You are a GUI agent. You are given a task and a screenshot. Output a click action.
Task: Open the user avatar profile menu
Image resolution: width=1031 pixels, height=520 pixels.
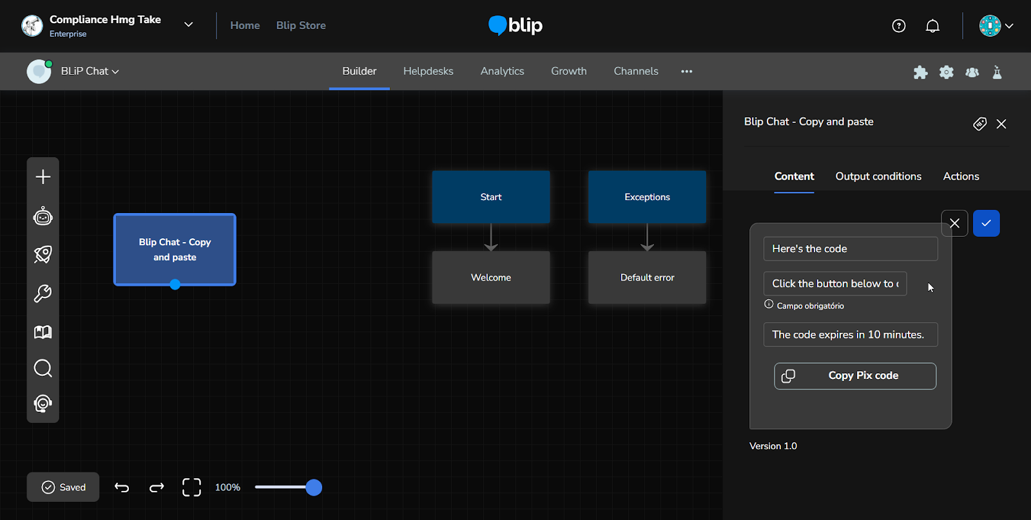tap(996, 26)
